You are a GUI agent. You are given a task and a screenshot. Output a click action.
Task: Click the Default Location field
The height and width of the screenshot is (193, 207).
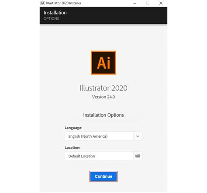pos(99,156)
